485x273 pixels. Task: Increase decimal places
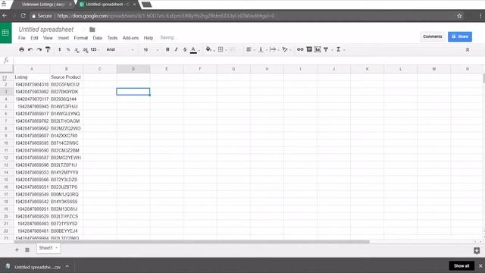(x=86, y=49)
